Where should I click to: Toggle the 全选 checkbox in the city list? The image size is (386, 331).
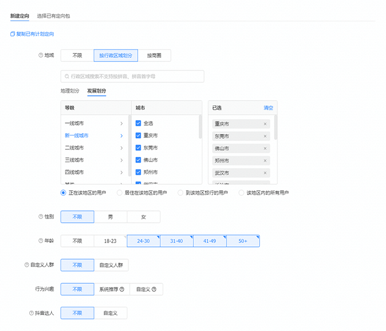(138, 124)
